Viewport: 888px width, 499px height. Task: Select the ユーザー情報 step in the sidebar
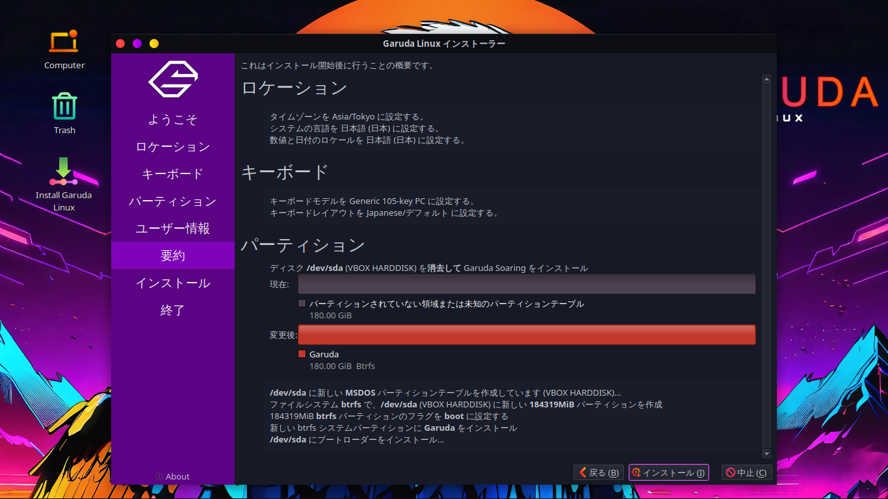[173, 229]
